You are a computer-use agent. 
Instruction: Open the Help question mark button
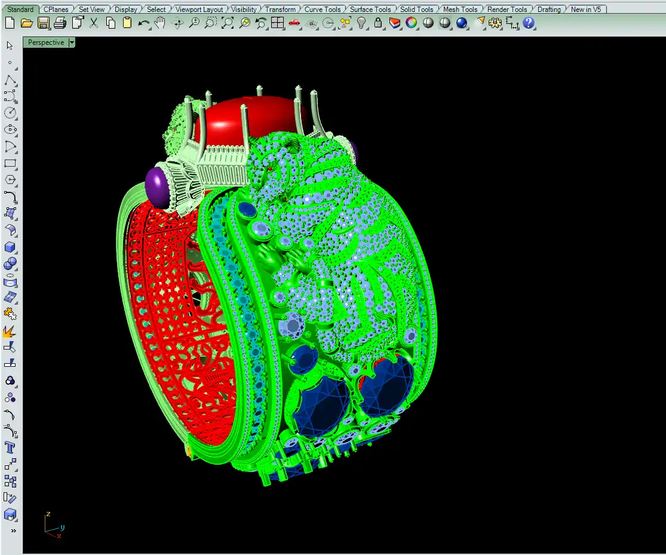pos(529,23)
